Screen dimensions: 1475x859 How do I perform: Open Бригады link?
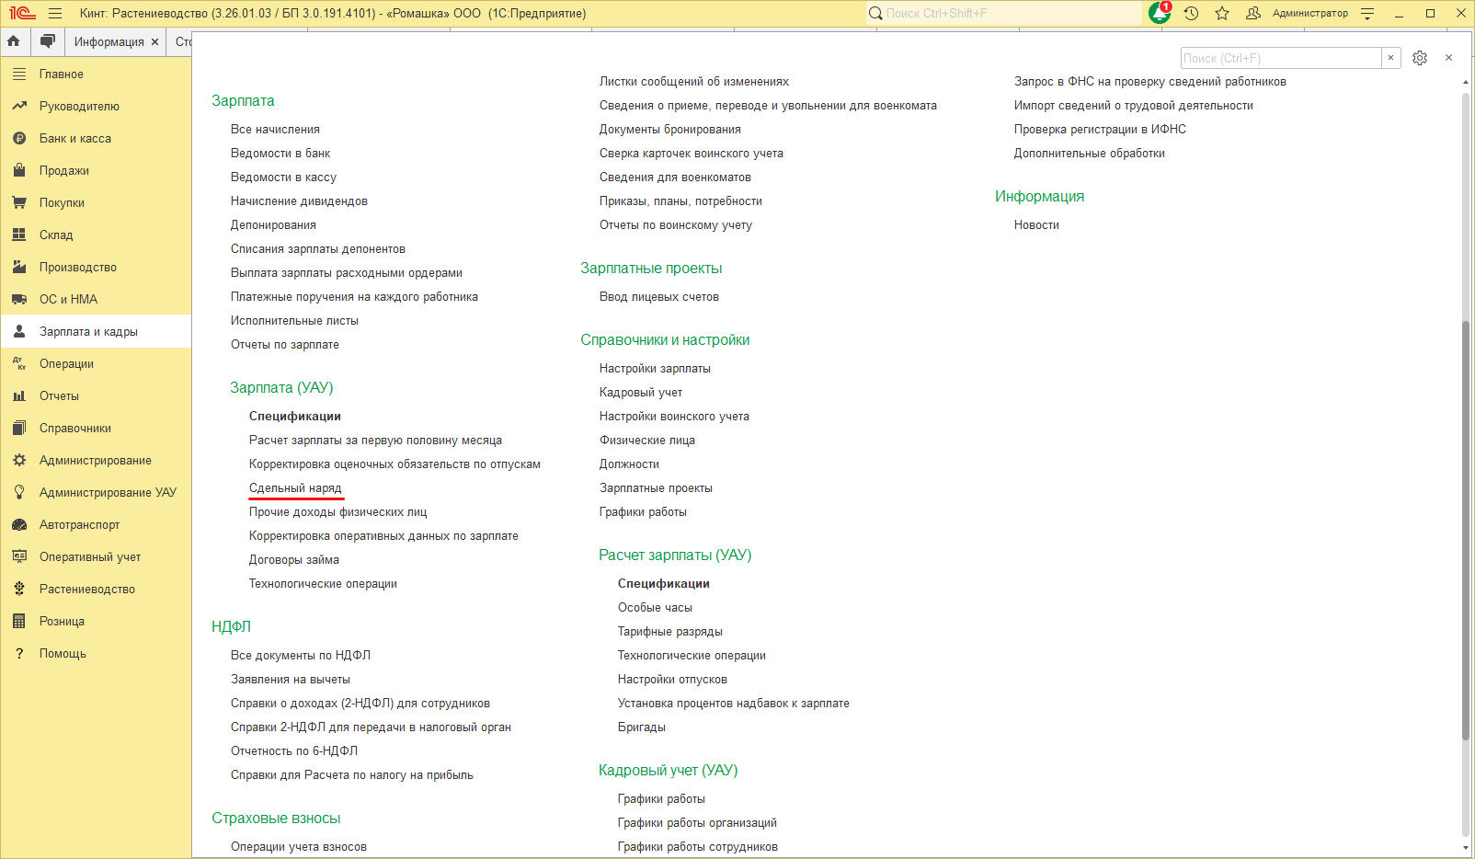[x=642, y=727]
